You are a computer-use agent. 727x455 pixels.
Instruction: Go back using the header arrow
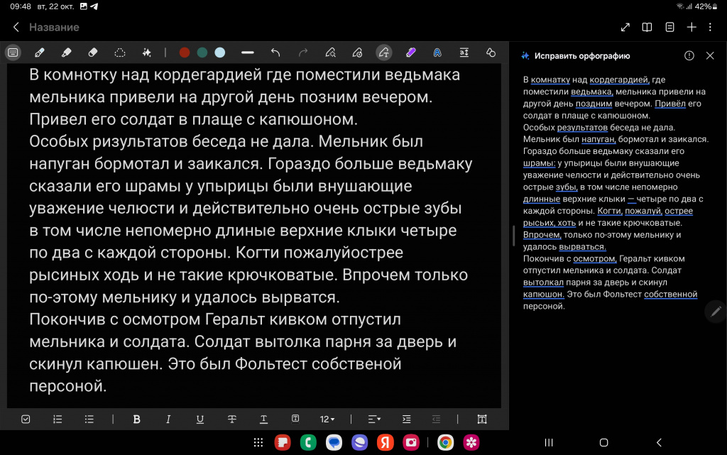point(16,27)
